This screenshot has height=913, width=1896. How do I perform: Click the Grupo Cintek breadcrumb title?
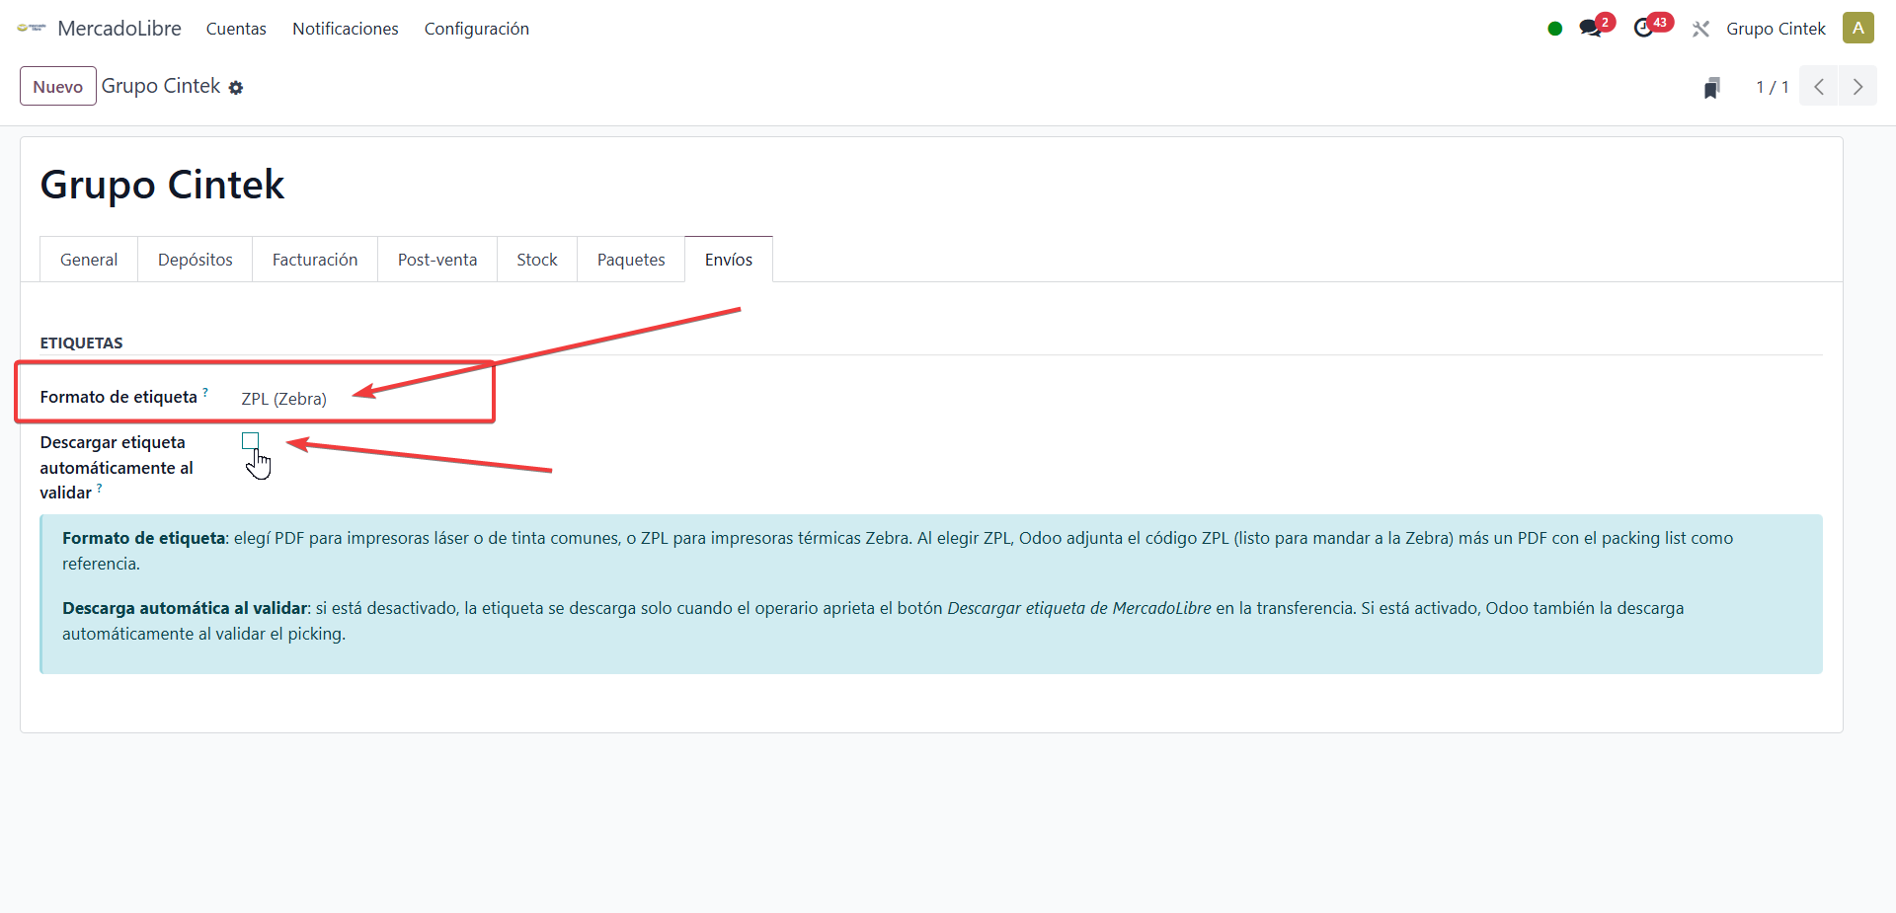click(x=161, y=86)
